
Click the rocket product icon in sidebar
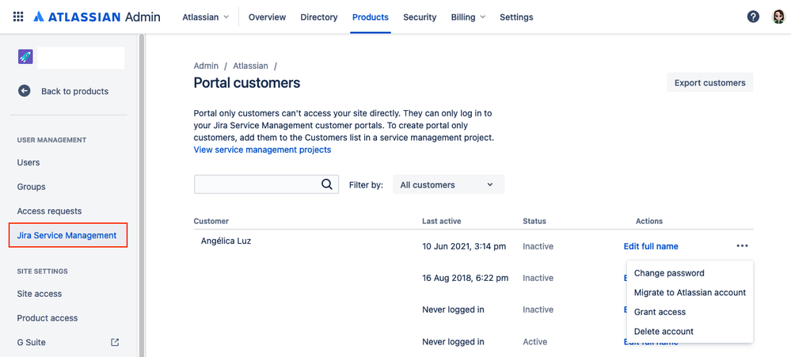tap(25, 57)
